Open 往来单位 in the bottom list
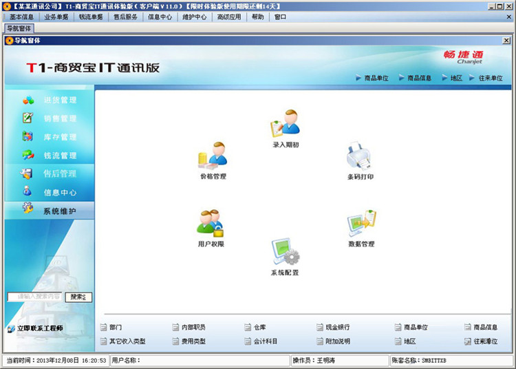516x369 pixels. [x=481, y=341]
